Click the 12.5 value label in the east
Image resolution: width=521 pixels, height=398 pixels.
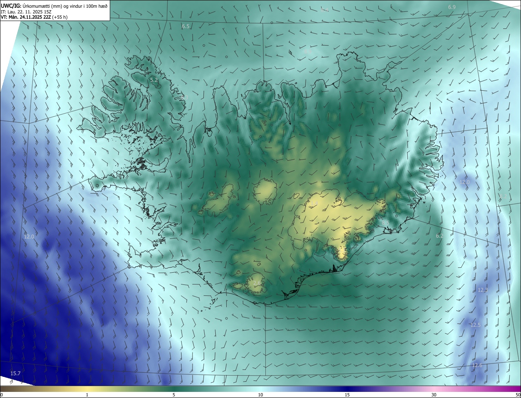pyautogui.click(x=475, y=325)
